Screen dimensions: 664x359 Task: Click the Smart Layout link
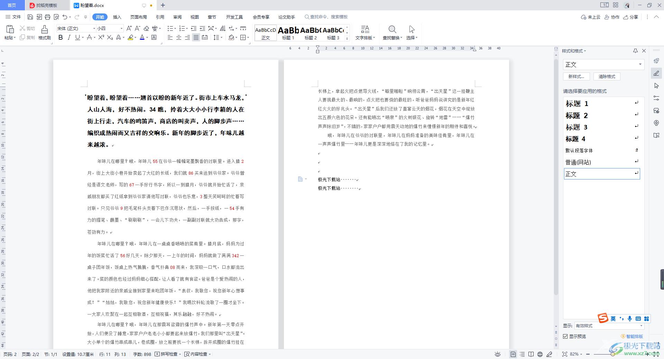coord(632,336)
